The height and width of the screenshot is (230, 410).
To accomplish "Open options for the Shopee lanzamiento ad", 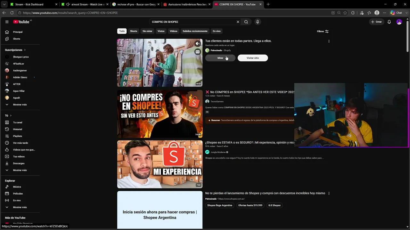I will click(329, 193).
